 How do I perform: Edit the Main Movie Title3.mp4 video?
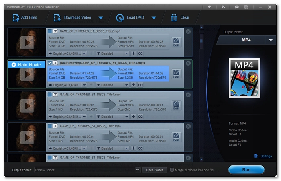[x=176, y=74]
